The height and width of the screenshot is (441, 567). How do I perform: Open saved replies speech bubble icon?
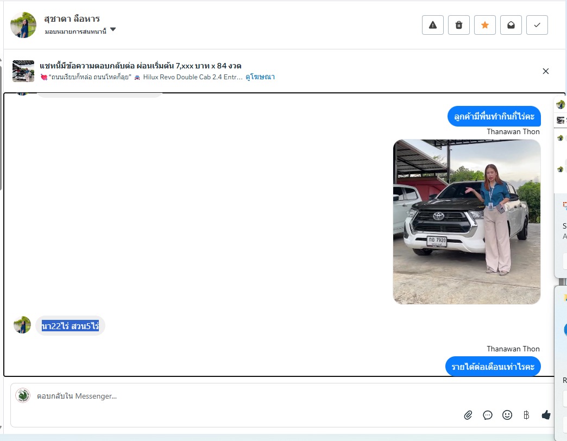[x=488, y=415]
